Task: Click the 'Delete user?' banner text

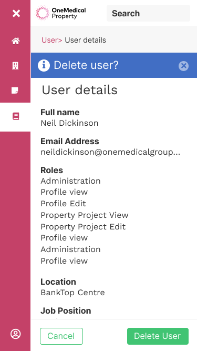Action: (x=86, y=65)
